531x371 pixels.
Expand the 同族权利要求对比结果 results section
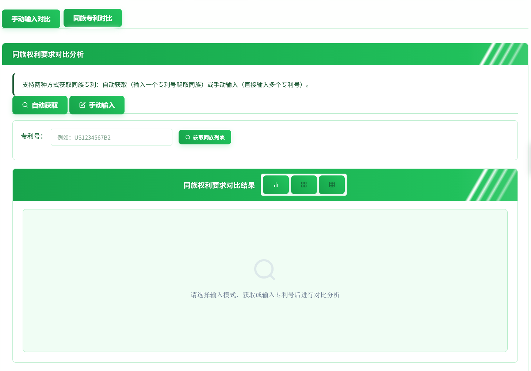point(219,185)
